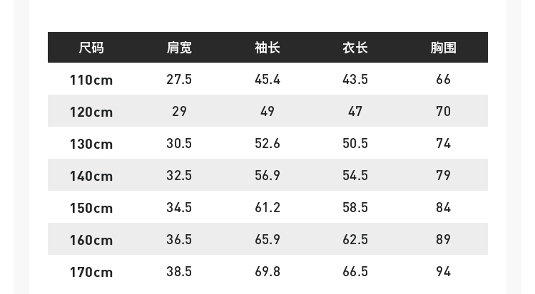Click the 袖长 header cell
535x294 pixels.
(x=267, y=48)
